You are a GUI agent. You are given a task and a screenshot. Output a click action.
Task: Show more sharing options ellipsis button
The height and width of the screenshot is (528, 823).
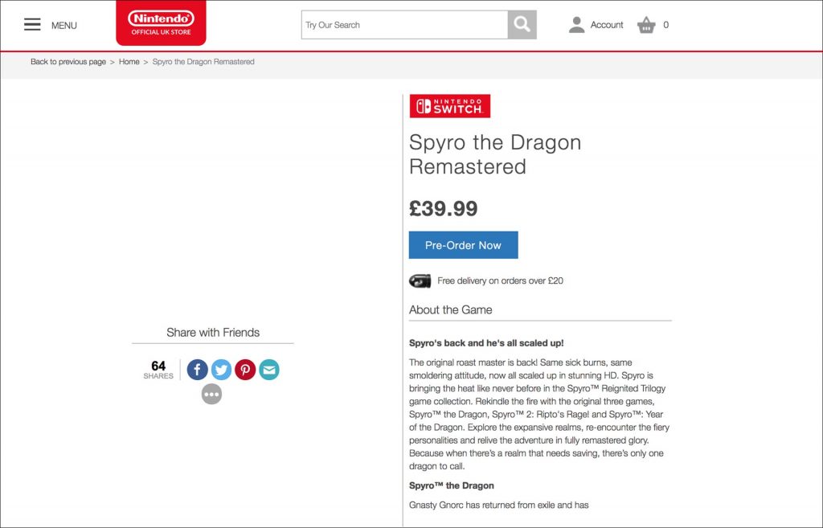pos(211,394)
